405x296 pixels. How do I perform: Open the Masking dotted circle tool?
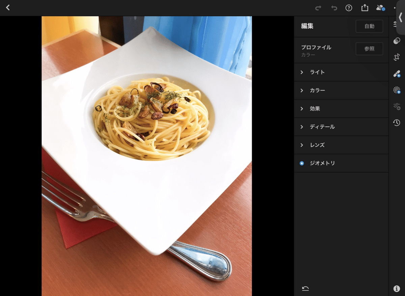(x=397, y=90)
